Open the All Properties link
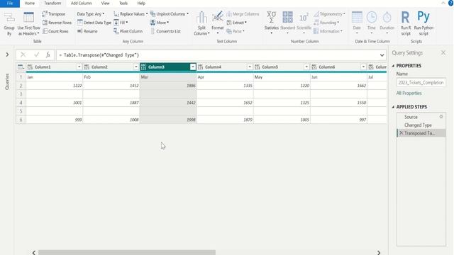The height and width of the screenshot is (255, 454). 409,93
